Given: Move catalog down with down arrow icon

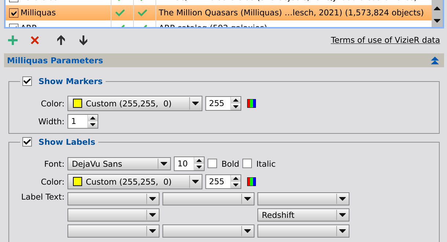Looking at the screenshot, I should [83, 40].
